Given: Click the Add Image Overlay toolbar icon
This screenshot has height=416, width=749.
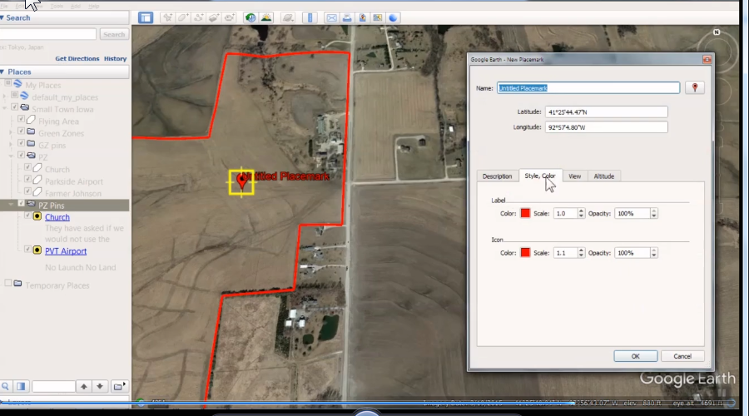Looking at the screenshot, I should point(214,17).
